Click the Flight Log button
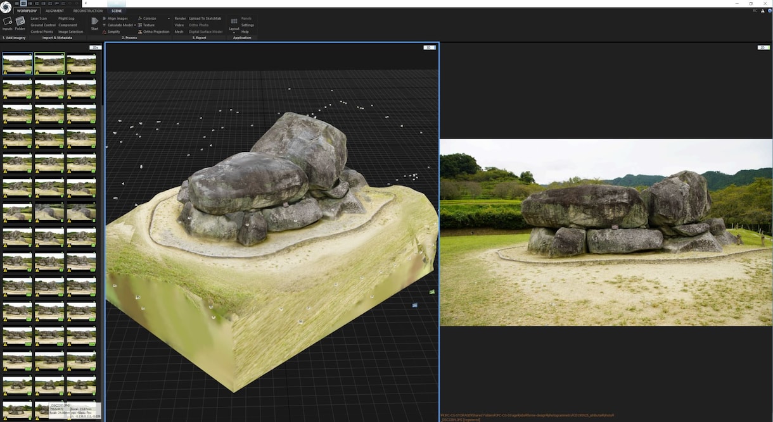The image size is (773, 422). point(67,18)
